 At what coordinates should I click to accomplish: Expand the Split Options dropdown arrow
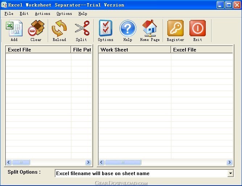tap(230, 173)
